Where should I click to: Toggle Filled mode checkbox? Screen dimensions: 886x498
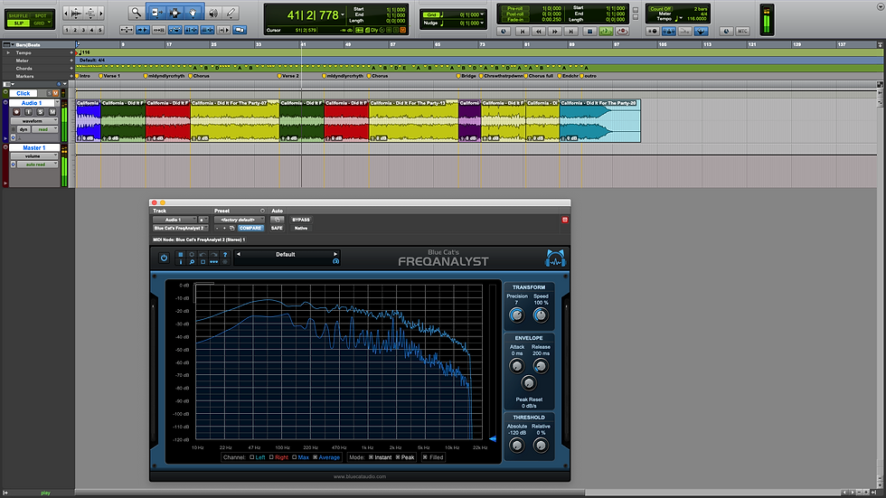(x=425, y=457)
